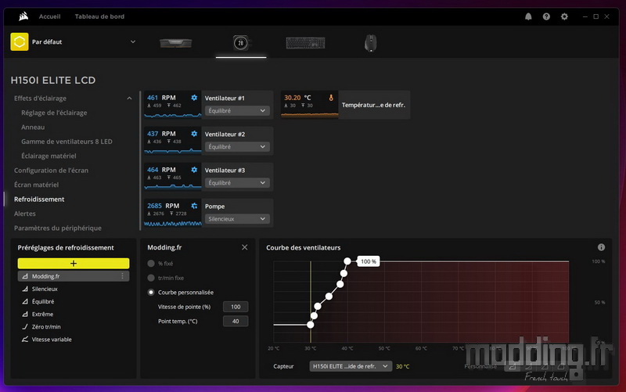
Task: Click the 461 RPM Ventilateur #1 graph
Action: coord(172,105)
